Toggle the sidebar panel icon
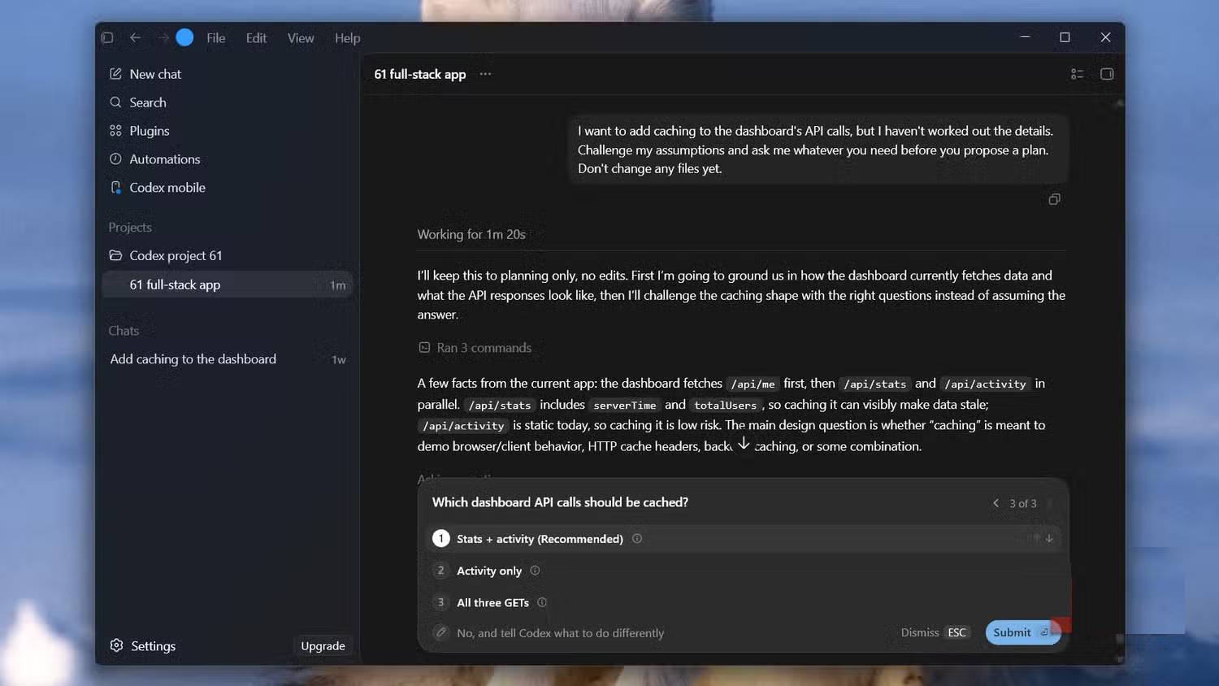 (x=107, y=37)
